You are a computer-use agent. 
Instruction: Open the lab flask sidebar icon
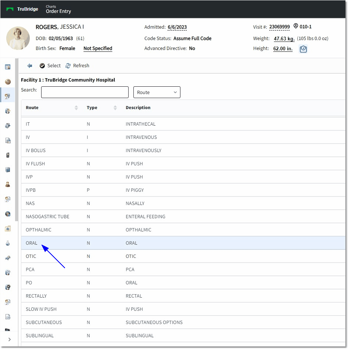tap(8, 243)
